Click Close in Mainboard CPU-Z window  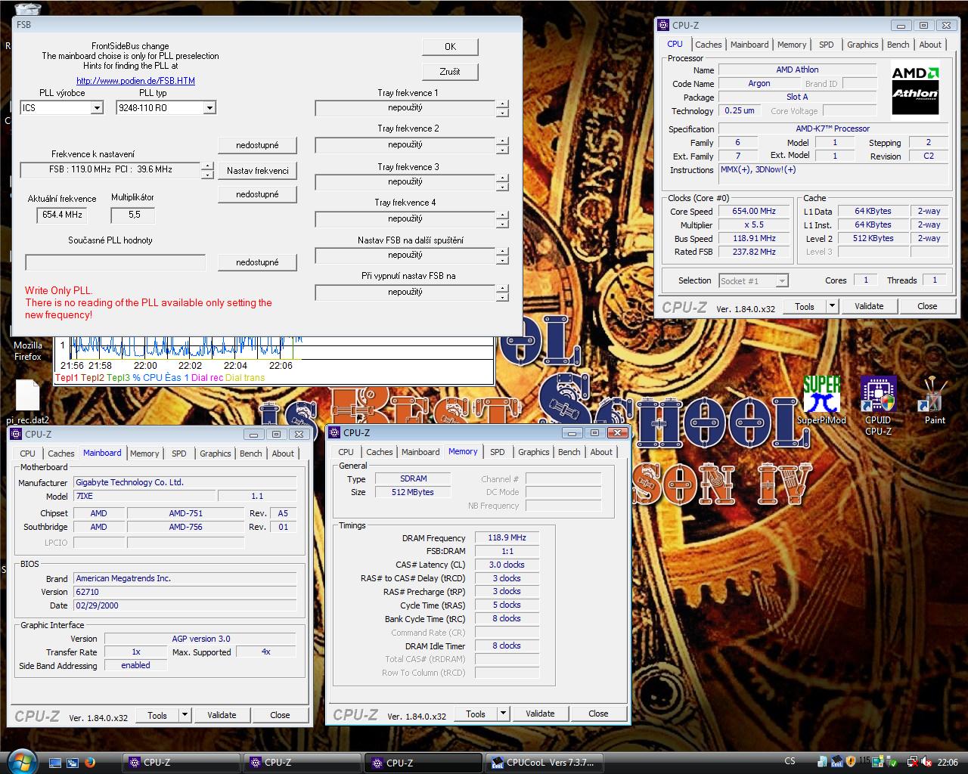[x=280, y=714]
